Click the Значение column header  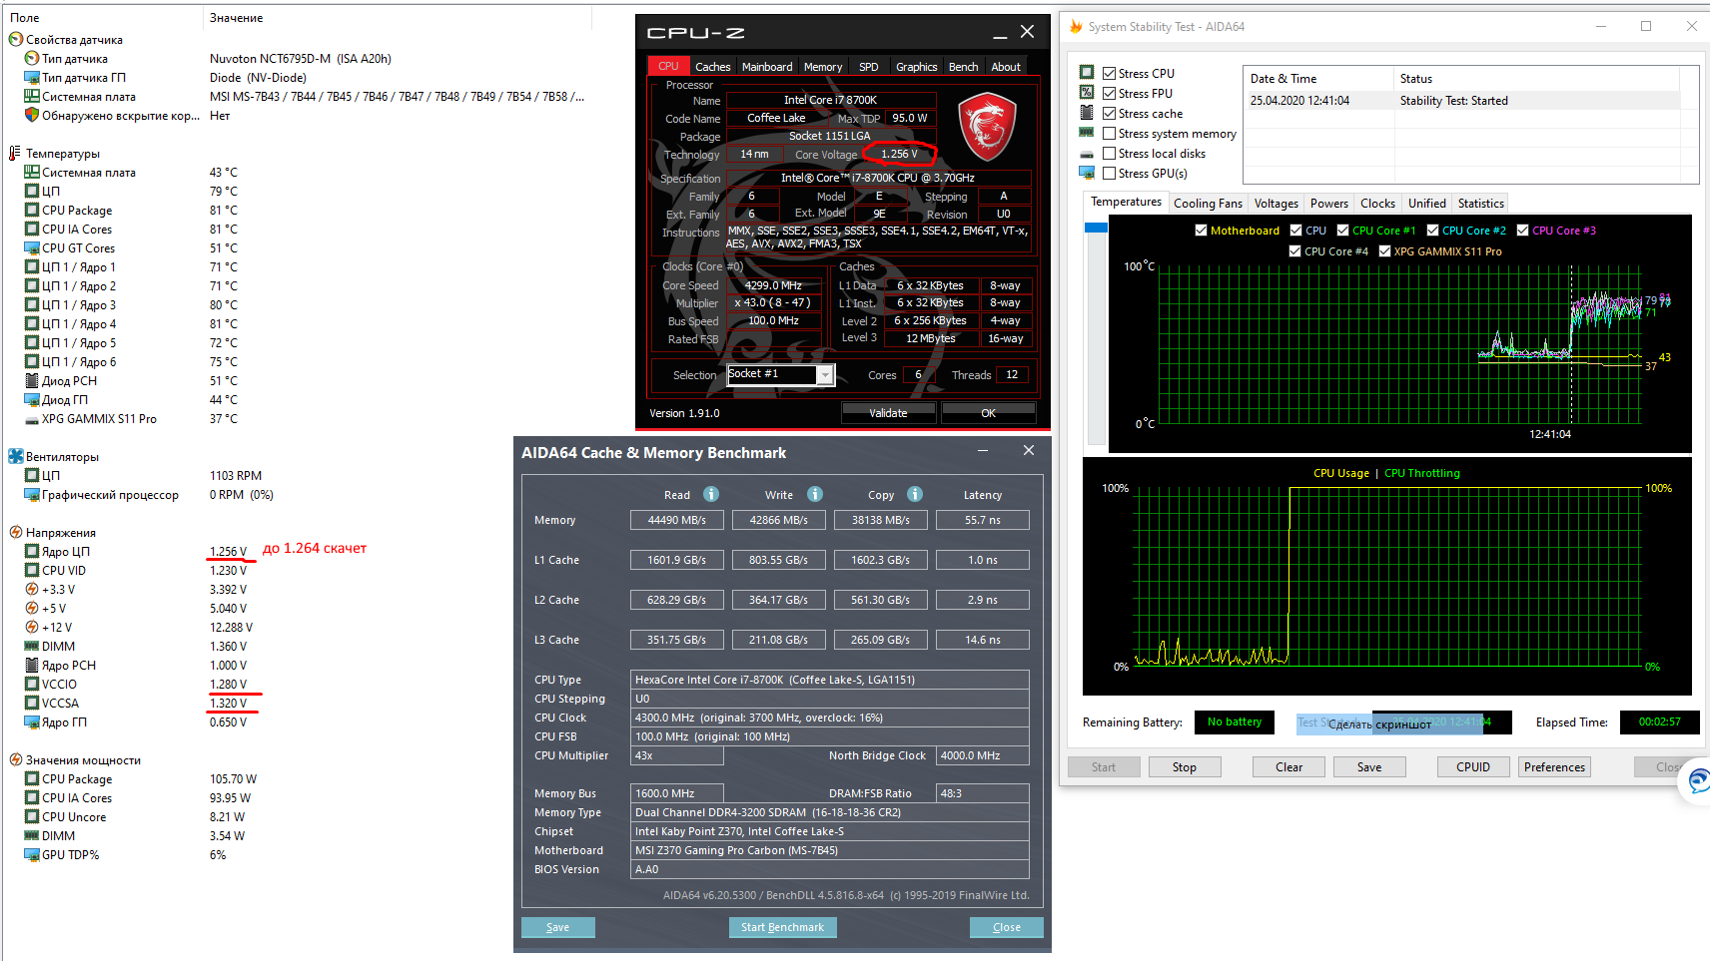pyautogui.click(x=400, y=18)
